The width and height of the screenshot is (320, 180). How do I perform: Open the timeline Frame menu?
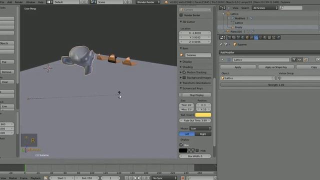[x=23, y=178]
